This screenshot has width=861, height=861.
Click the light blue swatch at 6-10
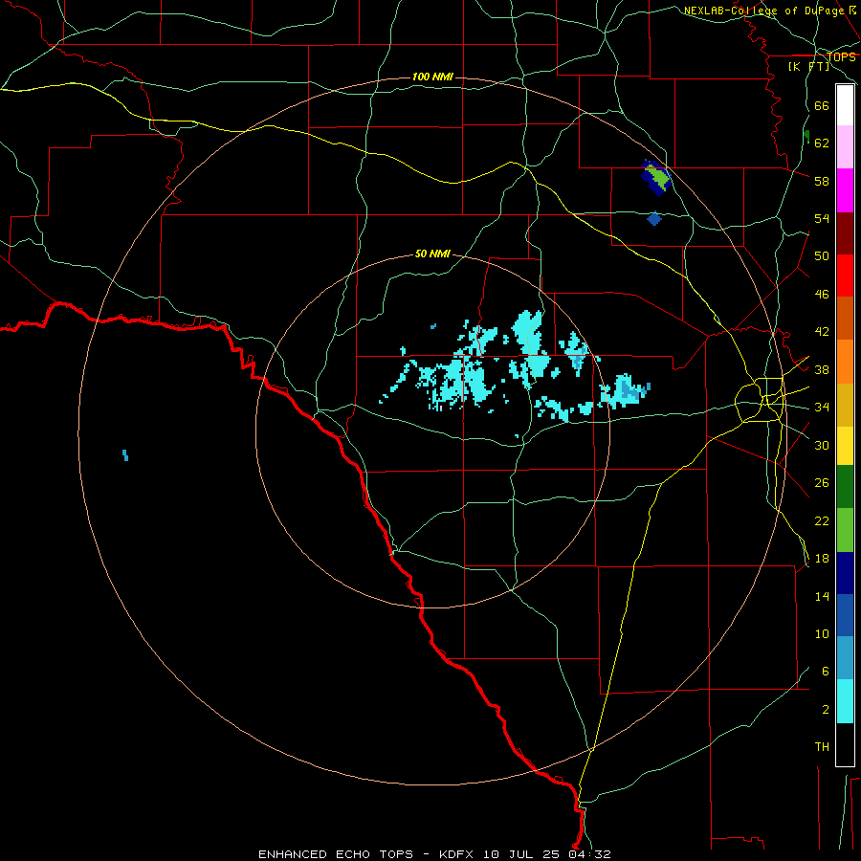pyautogui.click(x=845, y=658)
